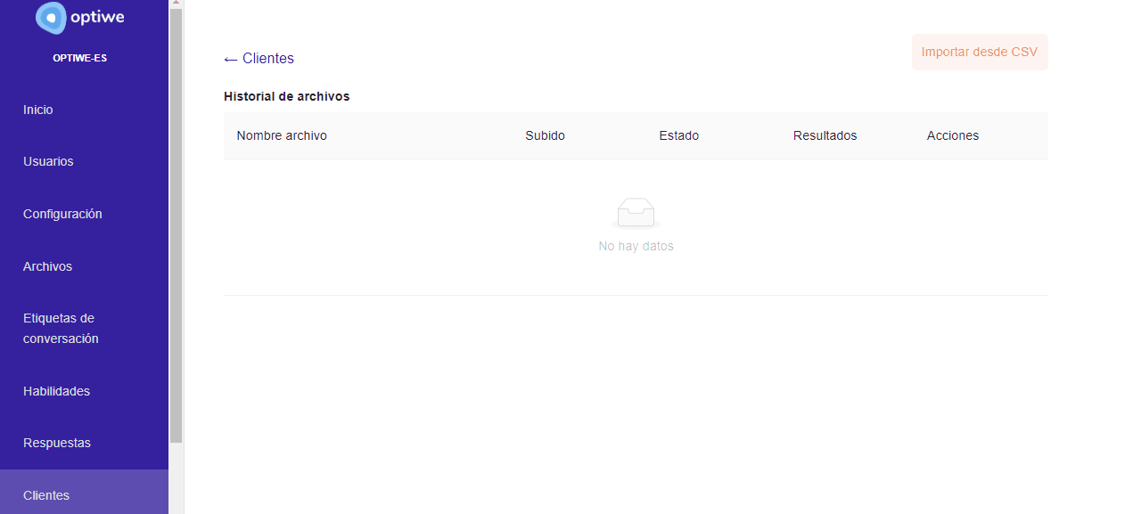
Task: Click the Estado column header
Action: tap(678, 135)
